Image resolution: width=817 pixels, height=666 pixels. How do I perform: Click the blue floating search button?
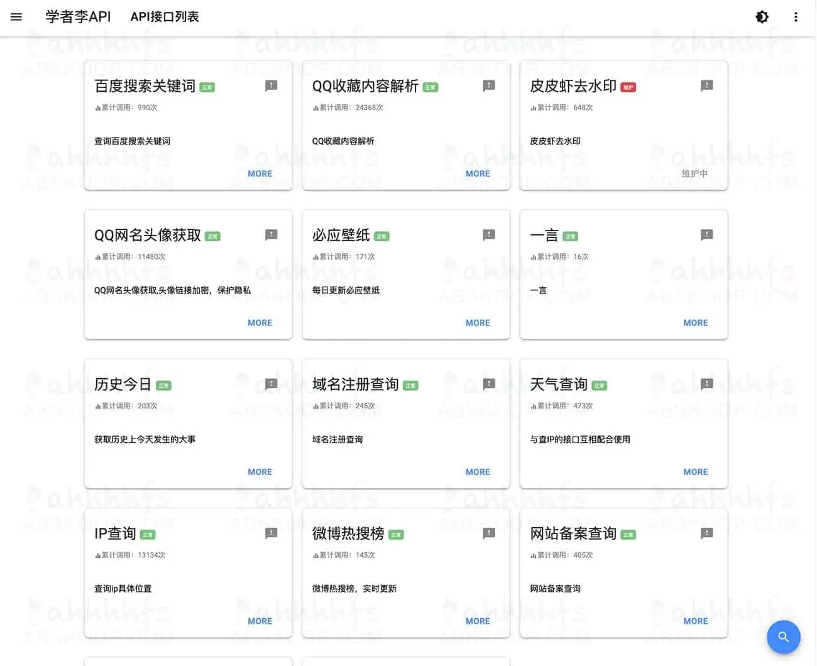tap(783, 636)
